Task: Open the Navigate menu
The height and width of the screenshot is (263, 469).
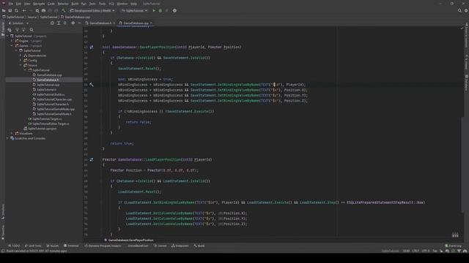Action: [x=39, y=4]
